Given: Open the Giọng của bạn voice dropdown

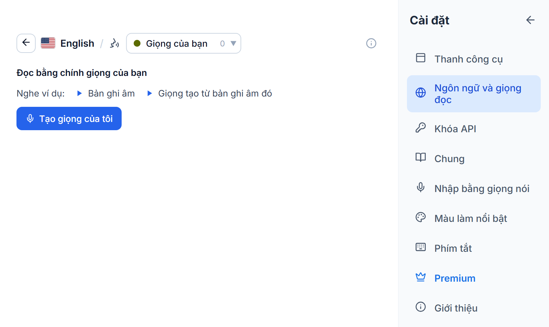Looking at the screenshot, I should coord(184,43).
